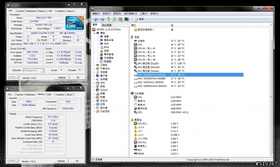Open Caches tab in the CPU-Z processor window
The height and width of the screenshot is (167, 280).
21,11
